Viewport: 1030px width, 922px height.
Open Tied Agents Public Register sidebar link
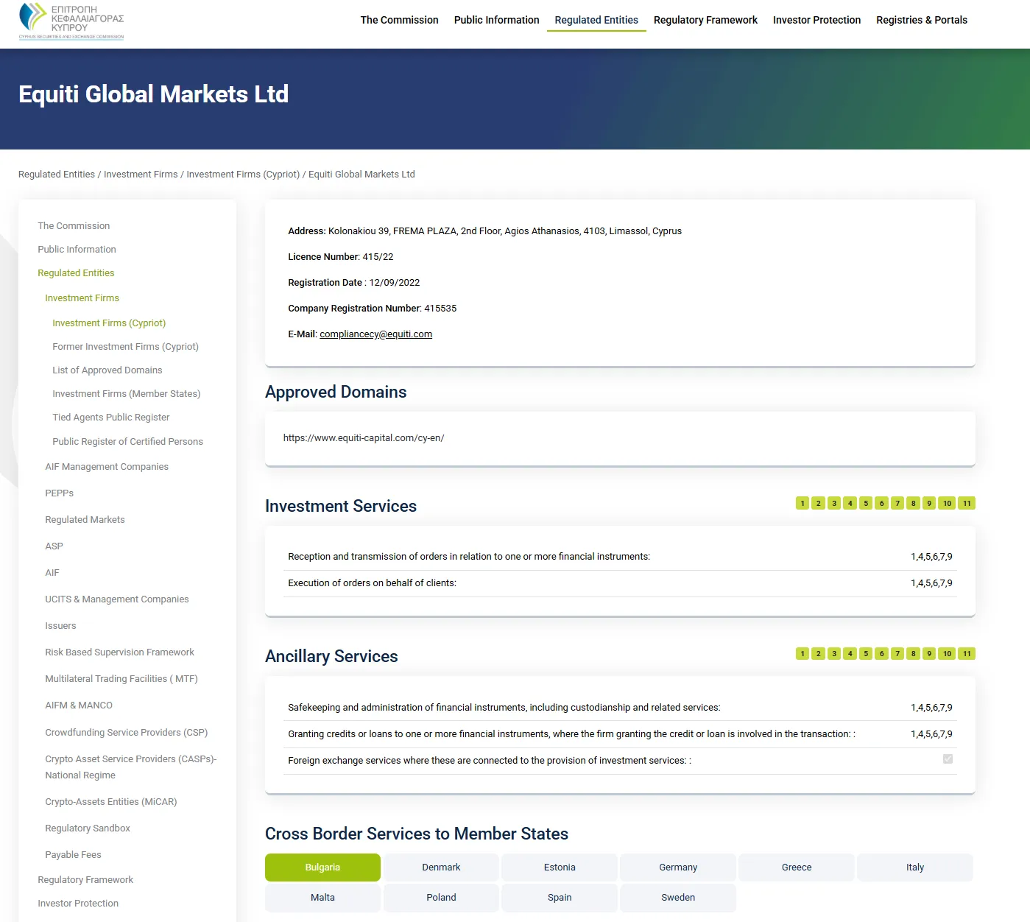point(110,418)
